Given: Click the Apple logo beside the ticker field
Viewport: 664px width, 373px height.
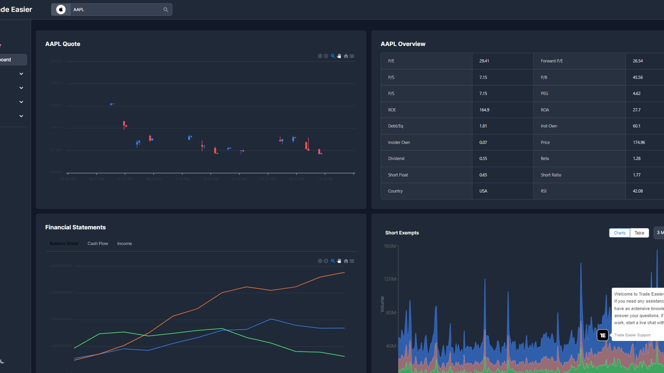Looking at the screenshot, I should [61, 10].
